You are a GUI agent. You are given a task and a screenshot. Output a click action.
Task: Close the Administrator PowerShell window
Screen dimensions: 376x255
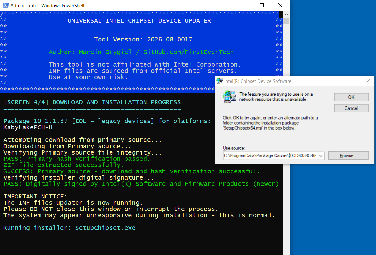[x=280, y=5]
